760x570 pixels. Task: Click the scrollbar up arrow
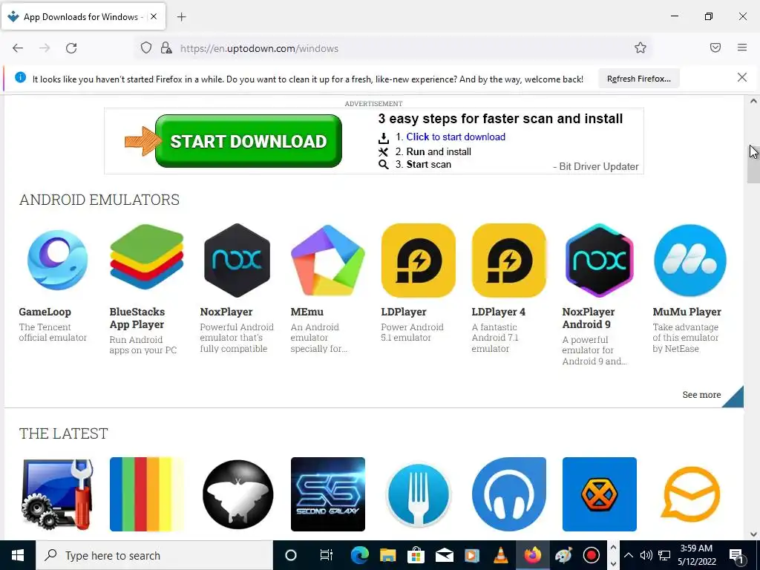coord(753,101)
